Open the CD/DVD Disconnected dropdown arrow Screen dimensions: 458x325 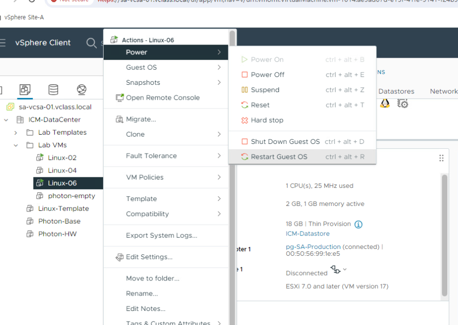pos(345,269)
